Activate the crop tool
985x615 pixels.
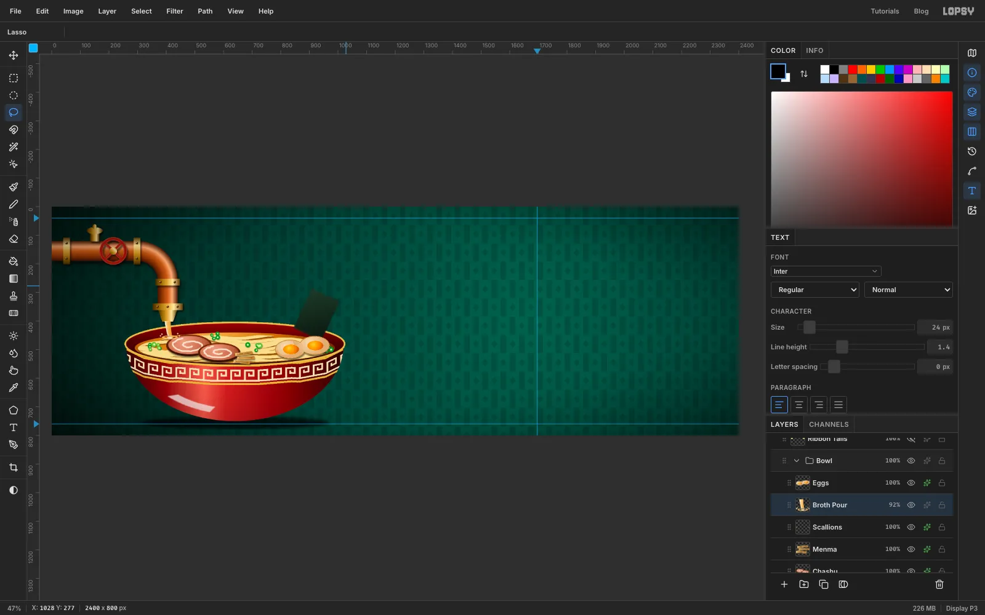[14, 467]
